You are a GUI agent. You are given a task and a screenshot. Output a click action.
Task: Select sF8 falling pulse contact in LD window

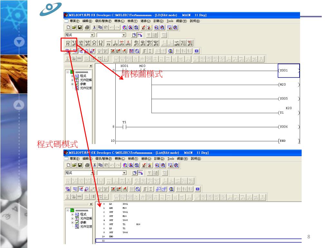143,43
